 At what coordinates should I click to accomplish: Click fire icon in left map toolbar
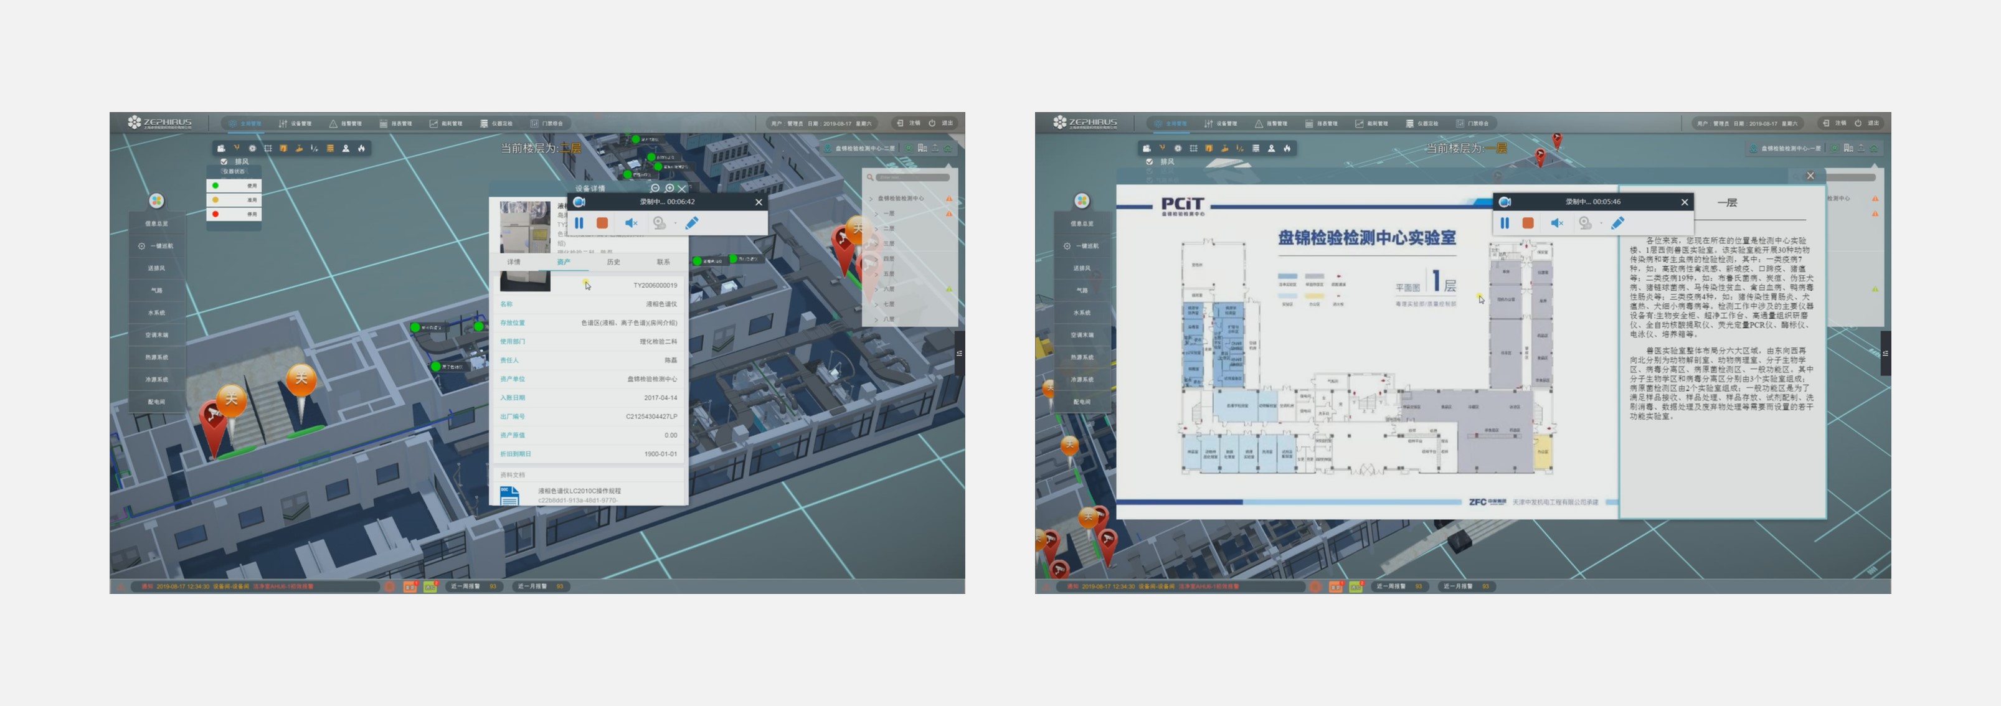click(361, 148)
